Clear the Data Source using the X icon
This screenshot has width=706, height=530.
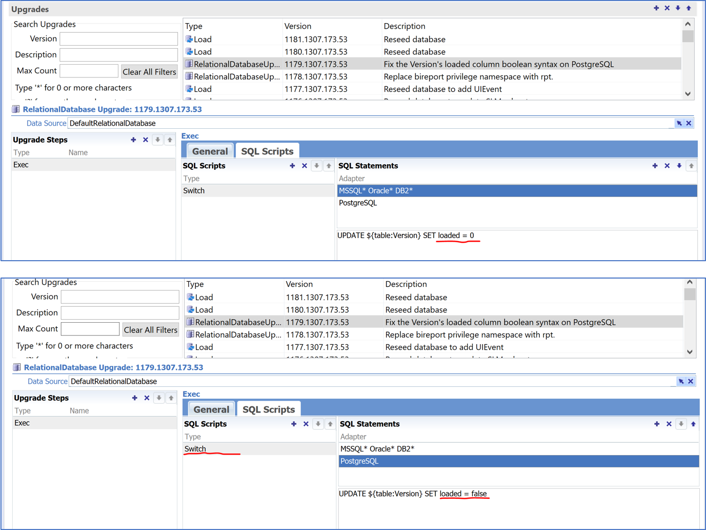[689, 123]
